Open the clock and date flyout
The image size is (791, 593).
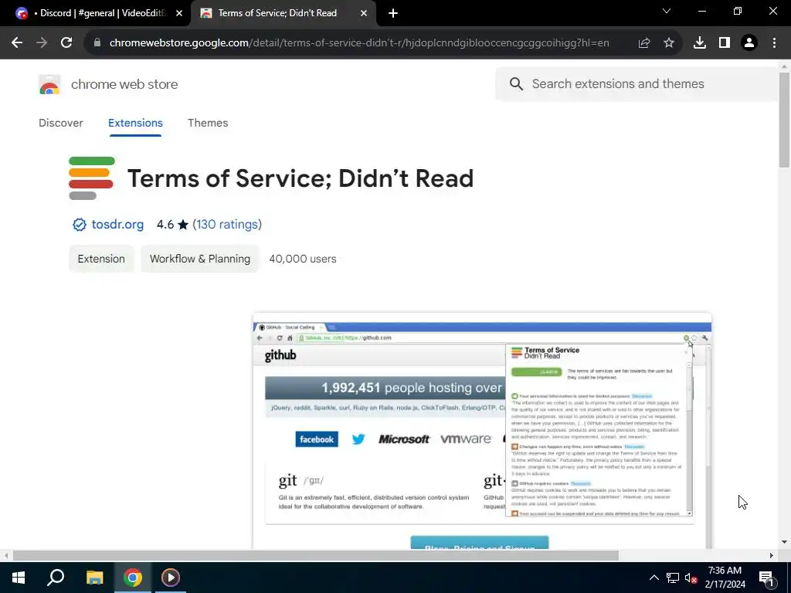(x=725, y=578)
